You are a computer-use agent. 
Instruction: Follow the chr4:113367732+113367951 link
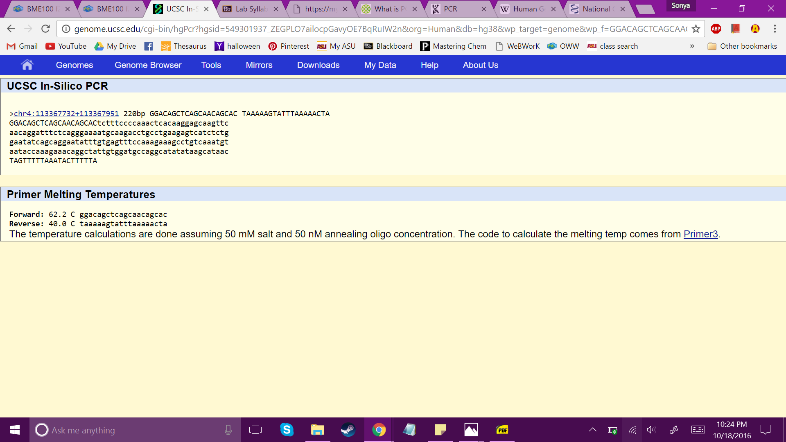coord(66,114)
